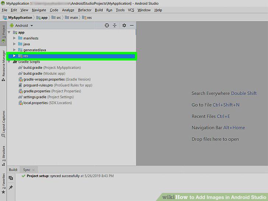Open Project panel settings gear
Screen dimensions: 268x201
[x=124, y=25]
